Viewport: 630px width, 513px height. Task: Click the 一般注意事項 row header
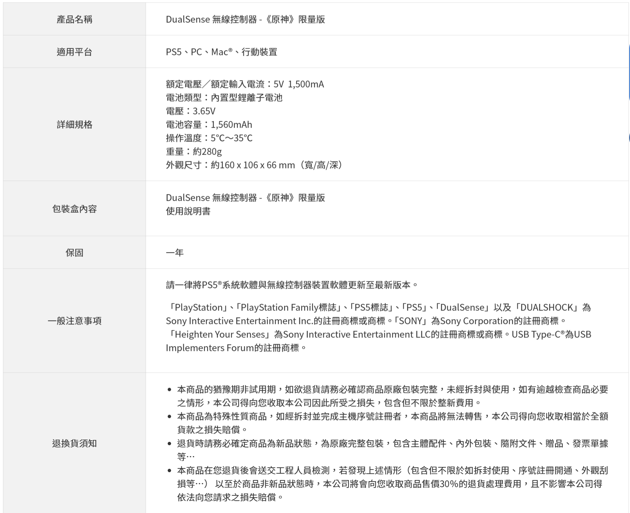pos(74,321)
